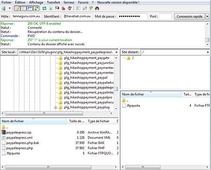Focus the Port input field
This screenshot has width=211, height=170.
point(166,16)
